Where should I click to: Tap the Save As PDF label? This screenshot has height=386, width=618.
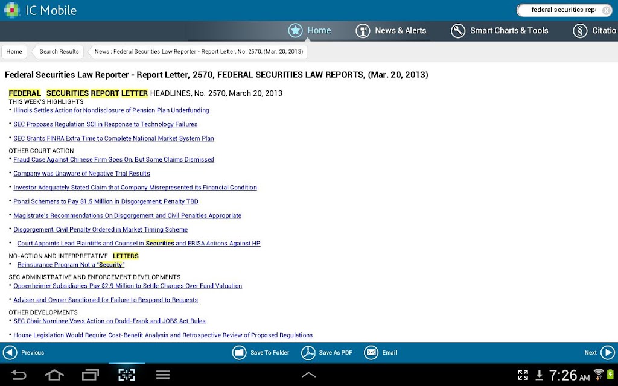click(x=336, y=352)
